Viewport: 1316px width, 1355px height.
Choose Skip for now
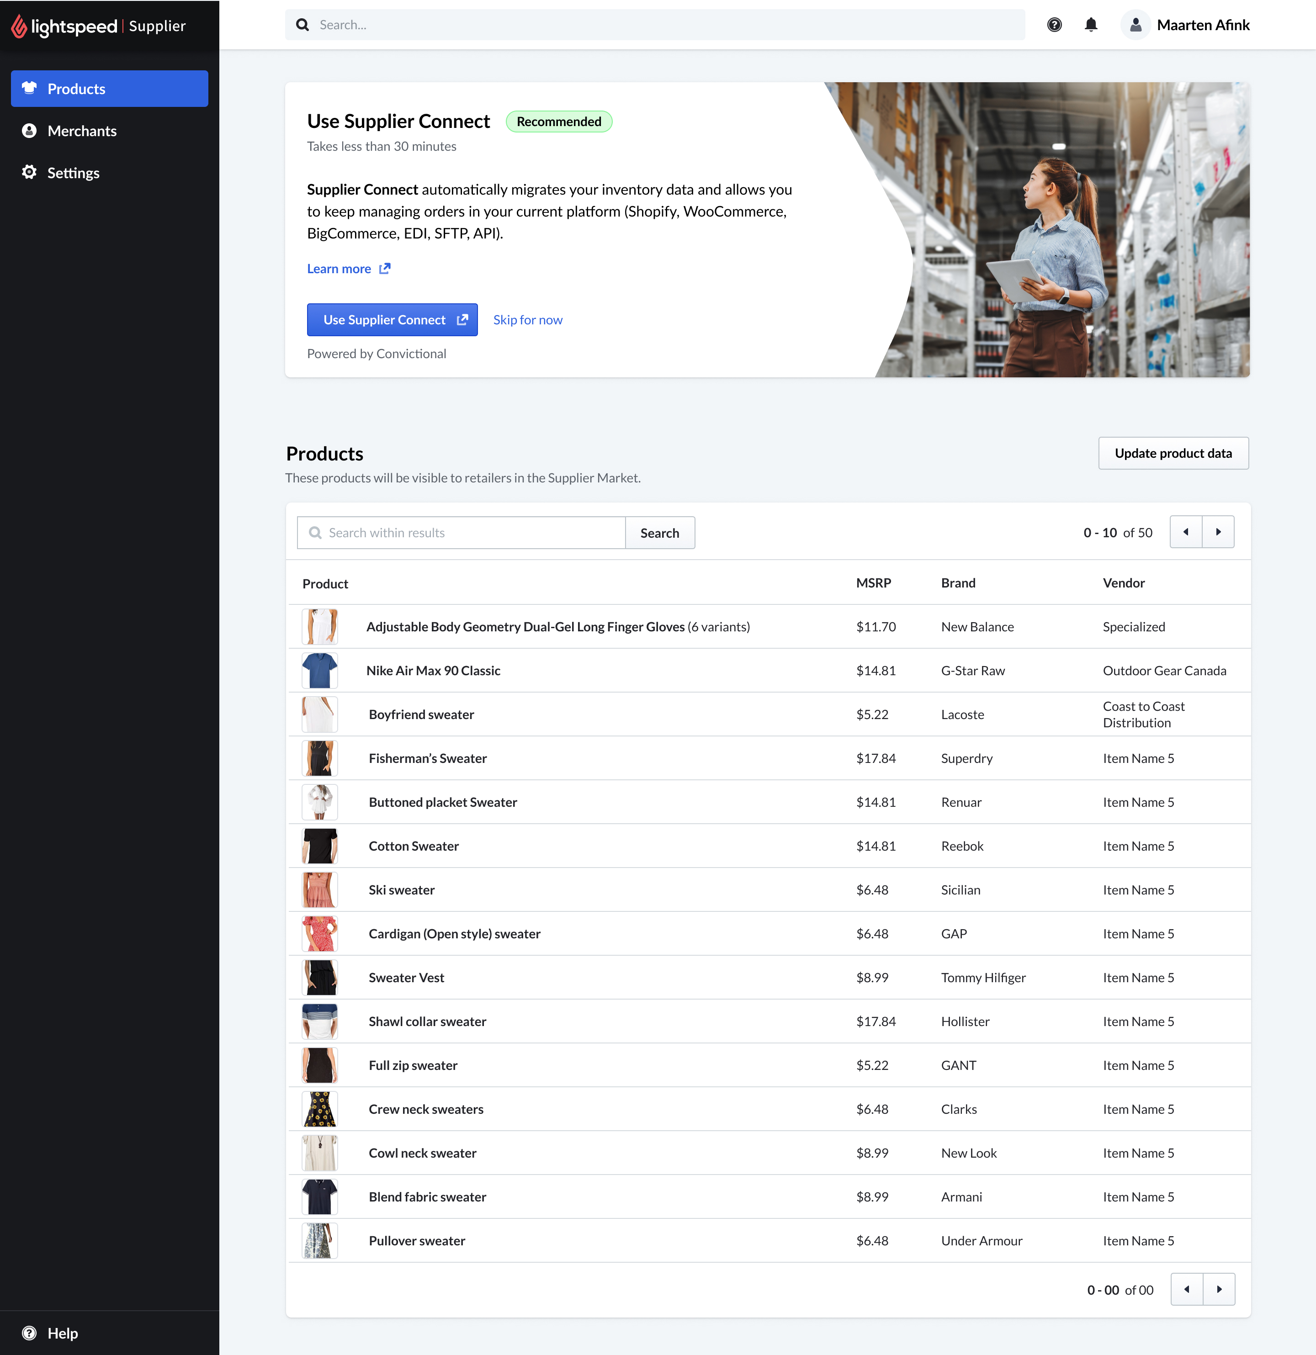[528, 320]
